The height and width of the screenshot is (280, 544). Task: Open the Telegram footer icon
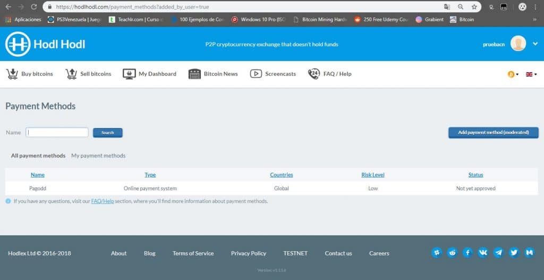498,252
